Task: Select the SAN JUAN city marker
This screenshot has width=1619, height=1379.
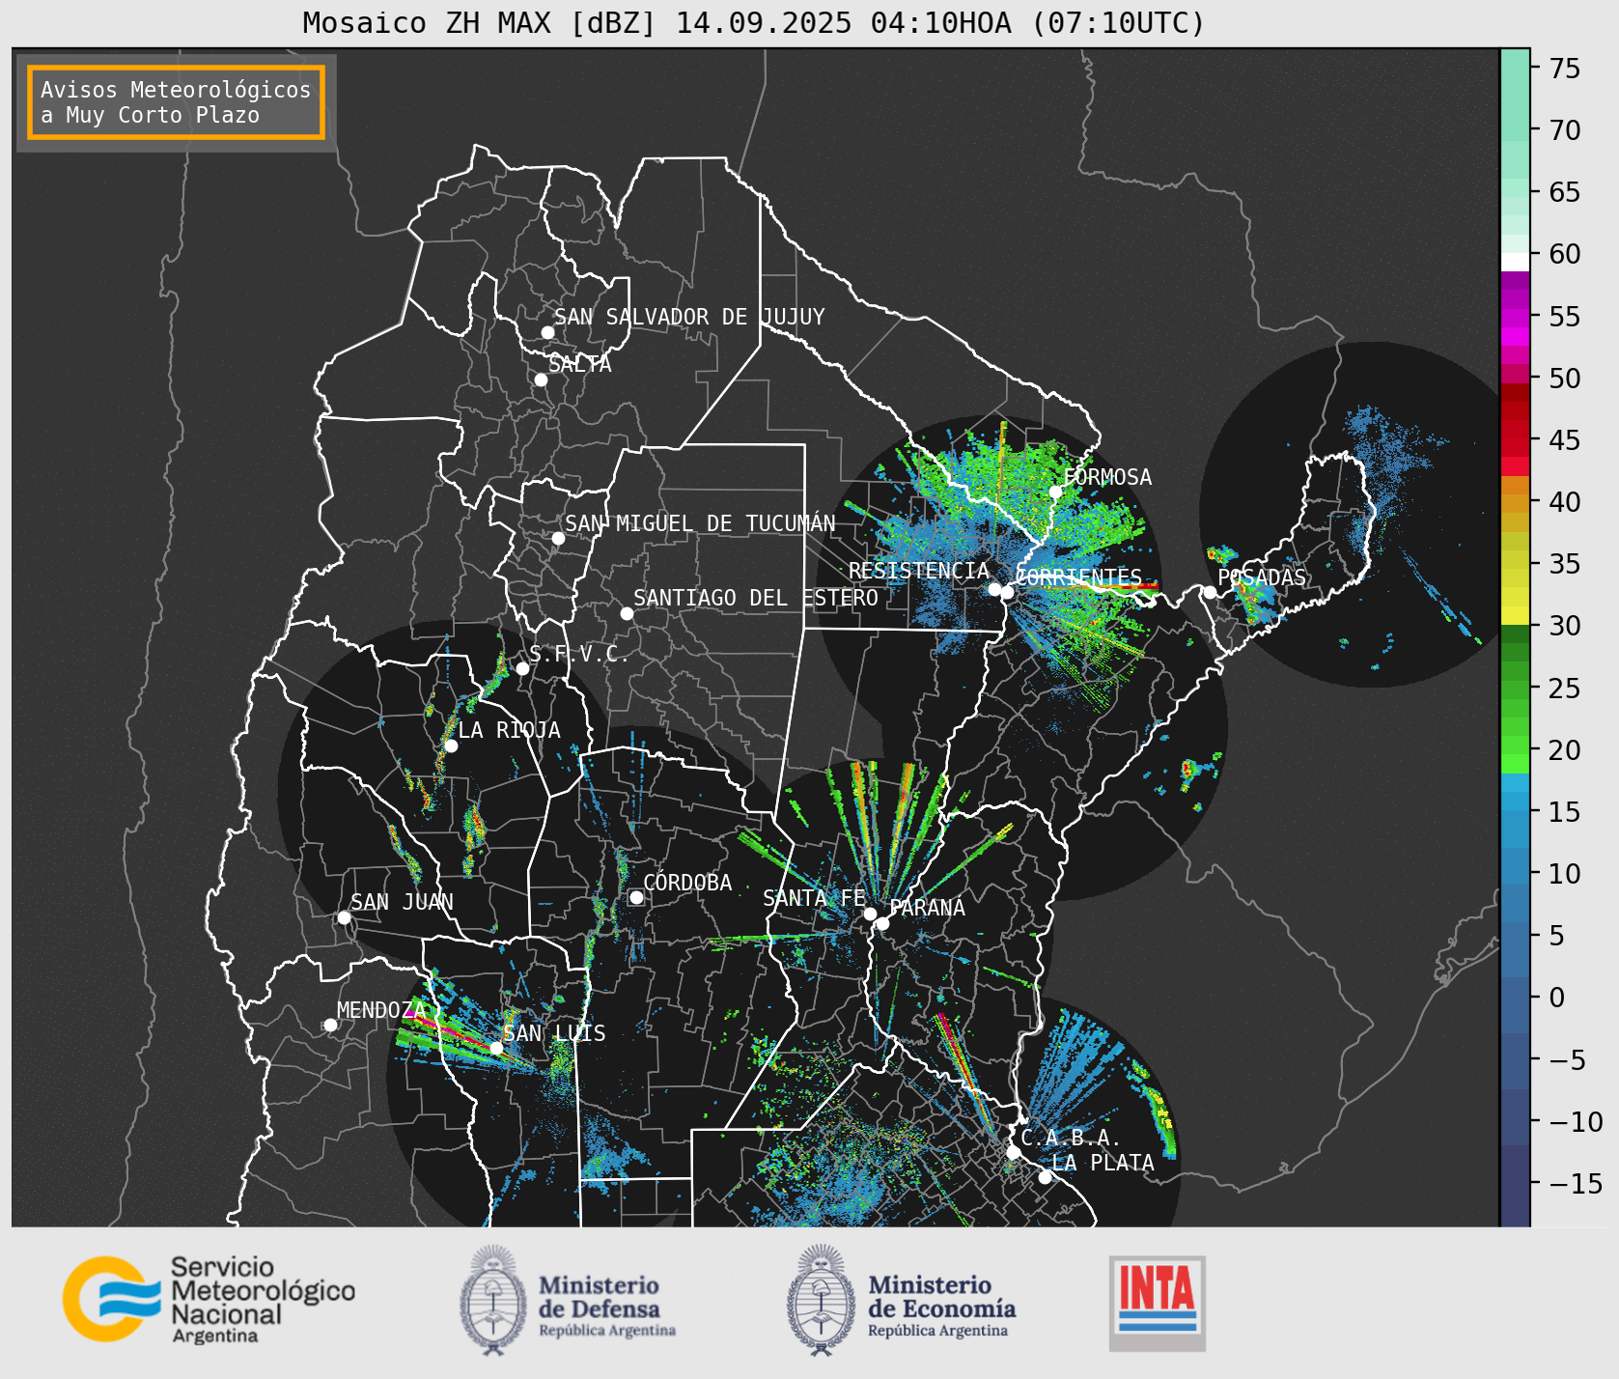Action: pyautogui.click(x=344, y=917)
